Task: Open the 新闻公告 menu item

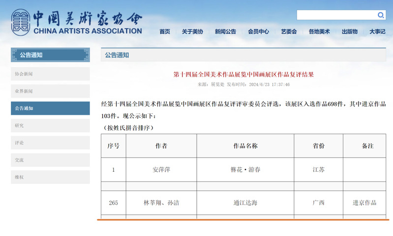Action: (x=225, y=31)
